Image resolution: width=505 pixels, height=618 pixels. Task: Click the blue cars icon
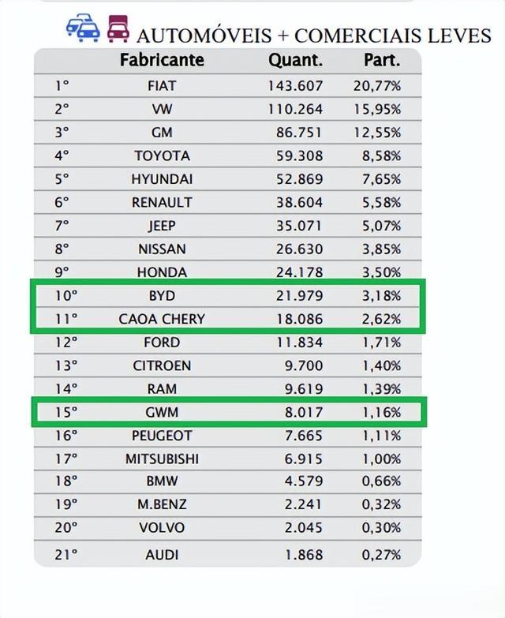click(x=83, y=29)
